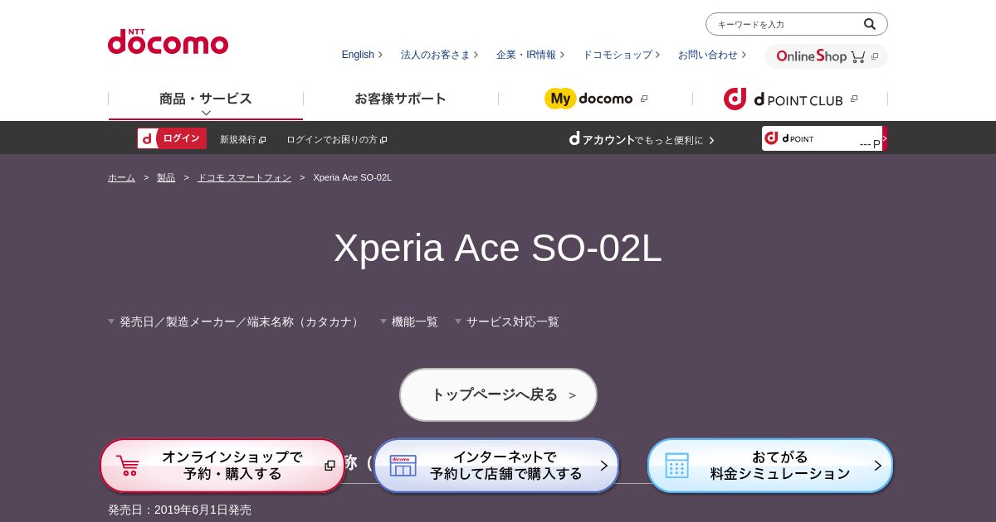Open dアカウントでもっと便利に link

[642, 139]
